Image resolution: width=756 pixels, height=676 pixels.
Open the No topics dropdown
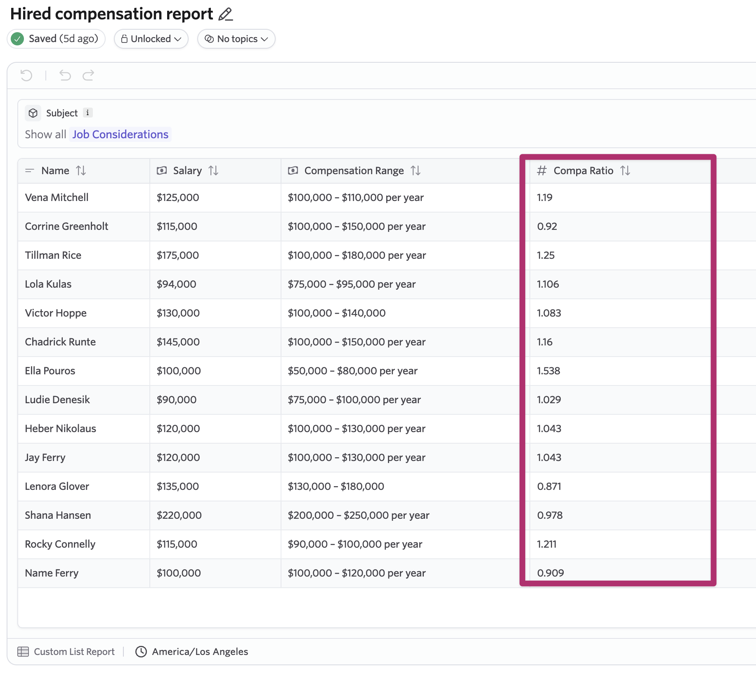pyautogui.click(x=236, y=39)
